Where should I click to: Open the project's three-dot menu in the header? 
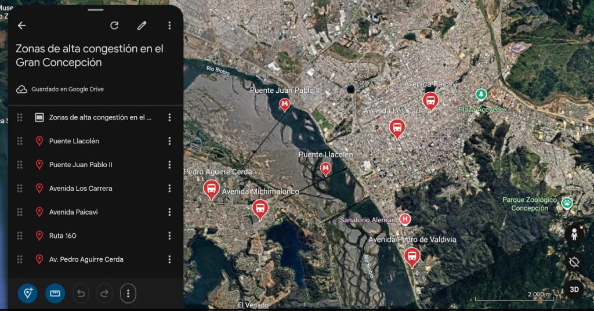(169, 26)
